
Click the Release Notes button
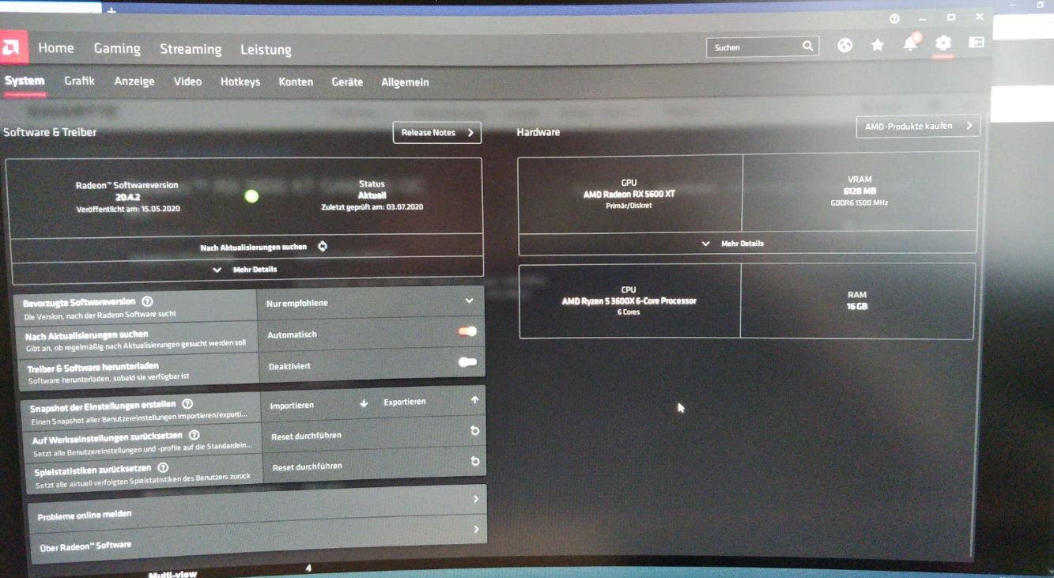[x=437, y=133]
